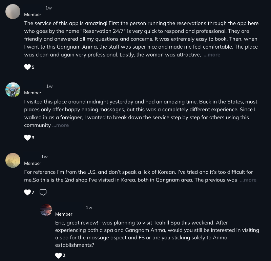This screenshot has height=261, width=271.
Task: Expand the midnight visit review via ...more
Action: (x=60, y=125)
